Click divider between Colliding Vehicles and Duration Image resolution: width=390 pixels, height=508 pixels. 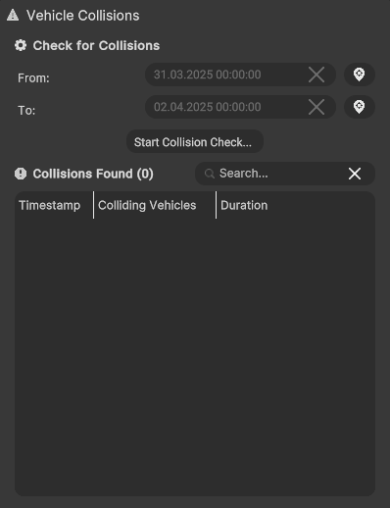[216, 205]
